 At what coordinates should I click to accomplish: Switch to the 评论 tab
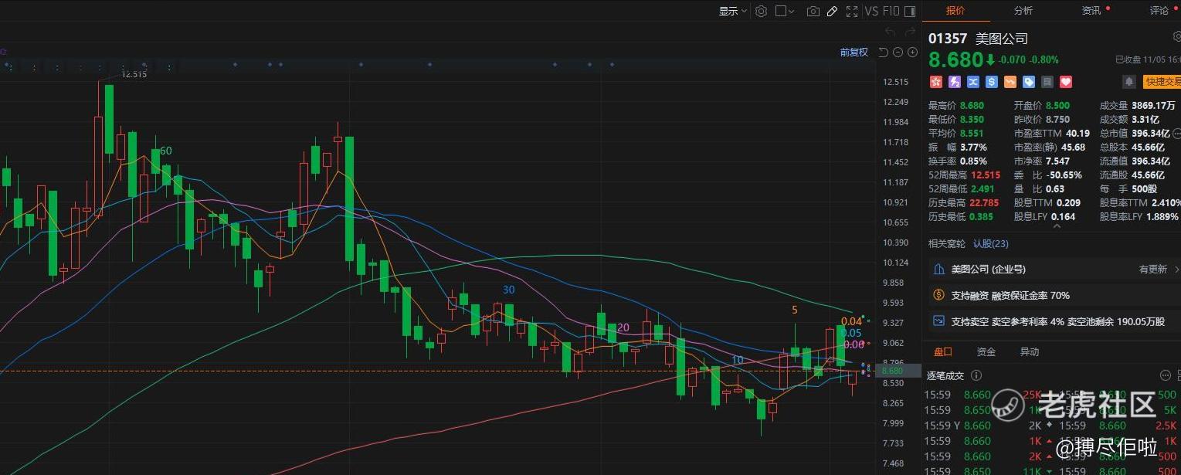click(x=1159, y=11)
